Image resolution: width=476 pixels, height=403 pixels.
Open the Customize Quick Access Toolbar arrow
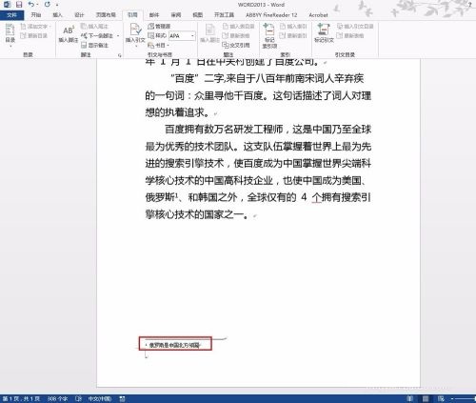coord(57,5)
